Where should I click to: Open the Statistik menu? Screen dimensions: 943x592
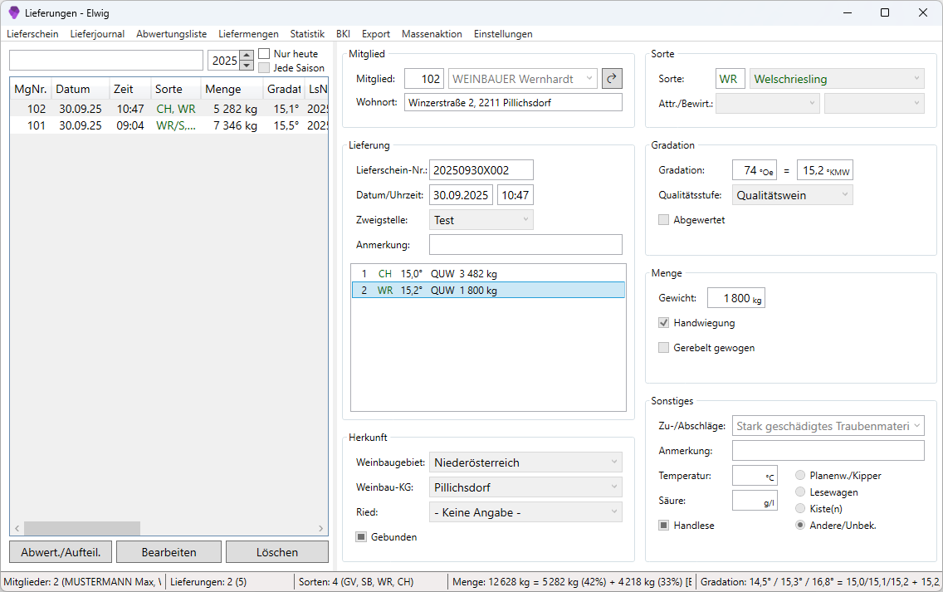click(307, 34)
